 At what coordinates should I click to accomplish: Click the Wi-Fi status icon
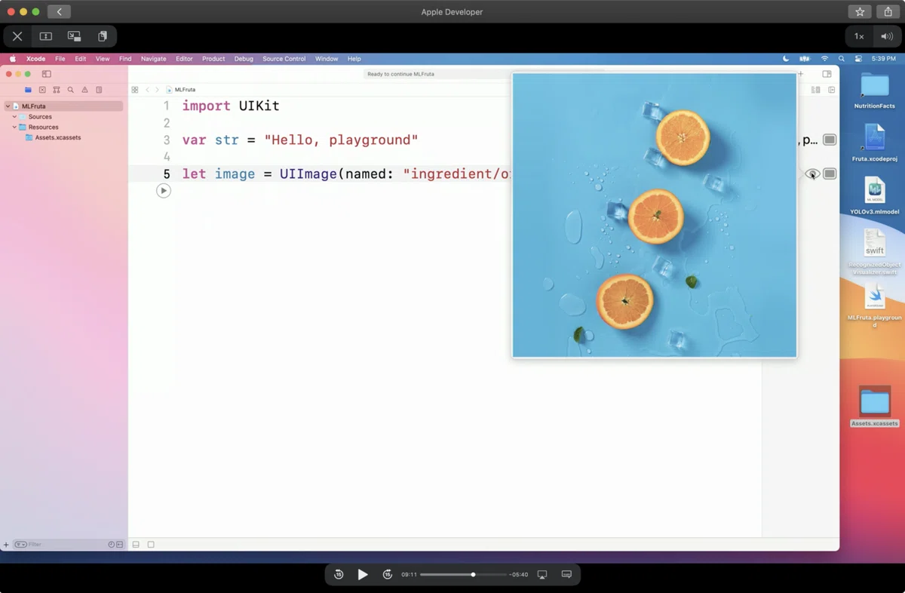[x=824, y=59]
